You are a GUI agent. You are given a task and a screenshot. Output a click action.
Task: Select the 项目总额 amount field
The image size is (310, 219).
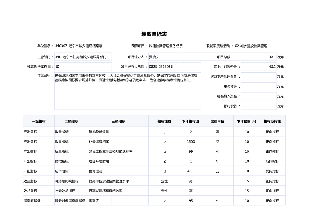coord(258,57)
